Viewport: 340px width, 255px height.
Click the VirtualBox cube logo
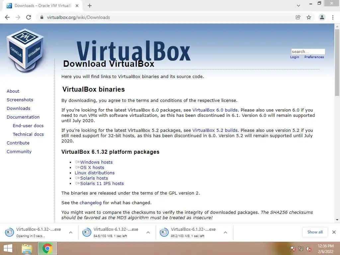point(26,50)
